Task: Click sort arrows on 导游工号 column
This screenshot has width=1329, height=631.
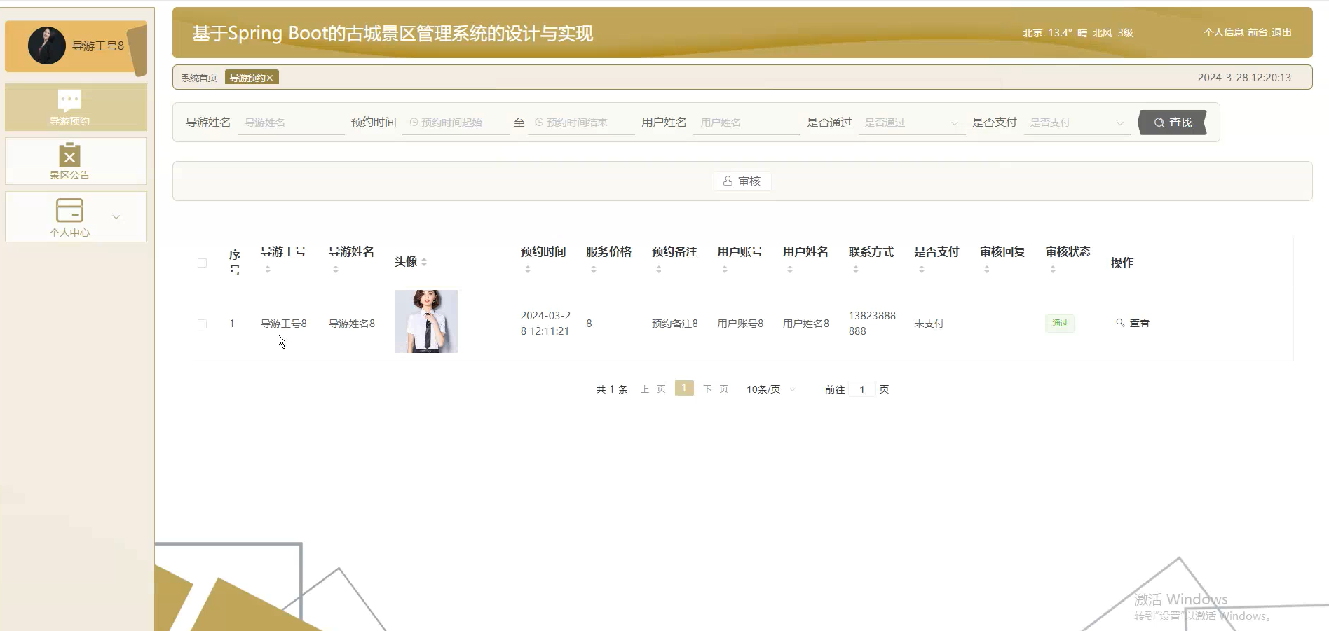Action: pos(268,269)
